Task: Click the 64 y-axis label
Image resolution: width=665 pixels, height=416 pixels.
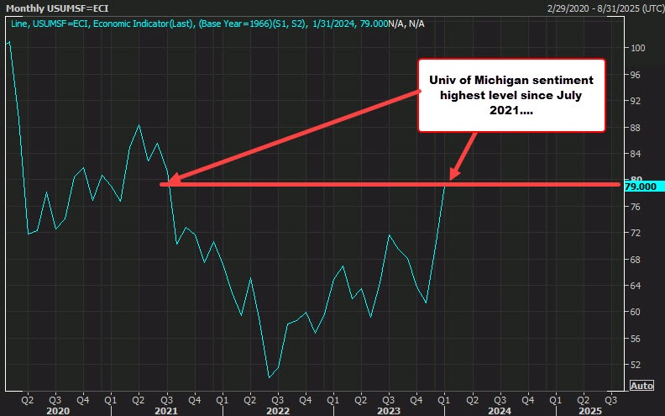Action: [636, 286]
